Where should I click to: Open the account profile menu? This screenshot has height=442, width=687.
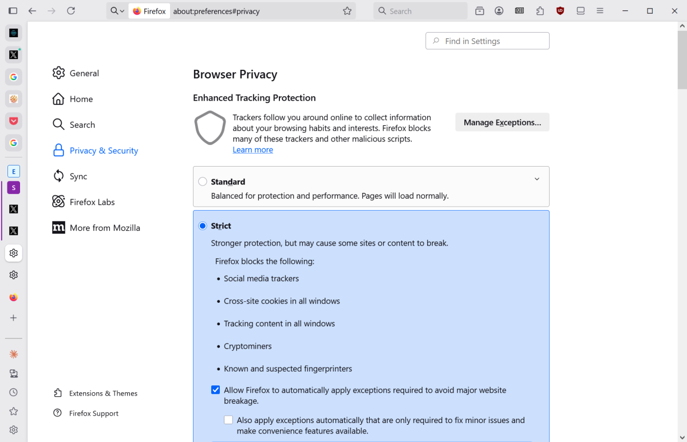coord(499,10)
